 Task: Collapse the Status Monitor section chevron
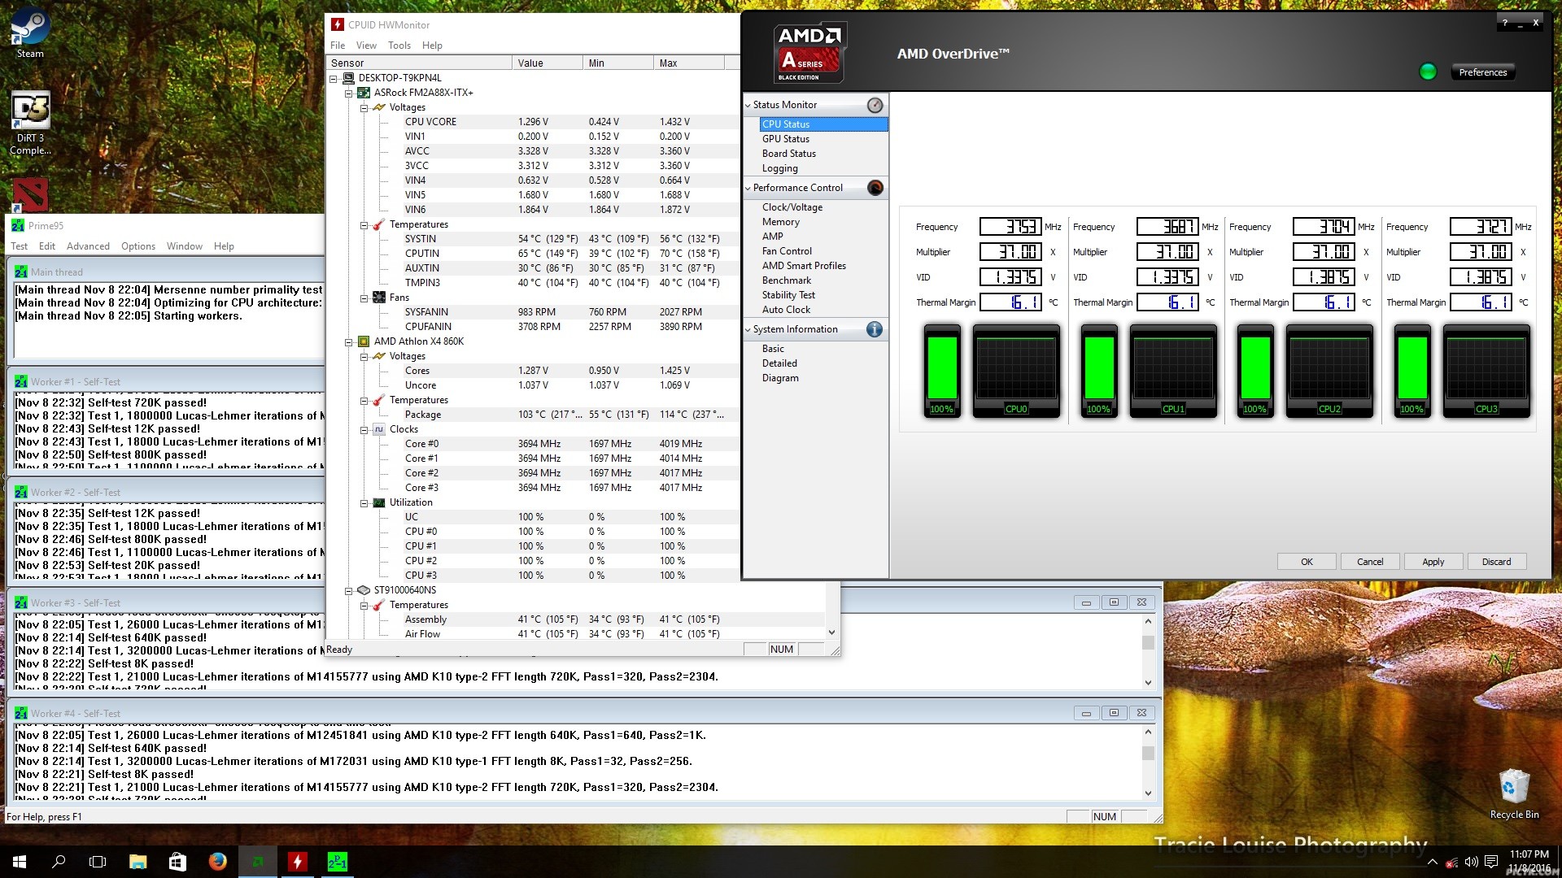click(x=748, y=105)
